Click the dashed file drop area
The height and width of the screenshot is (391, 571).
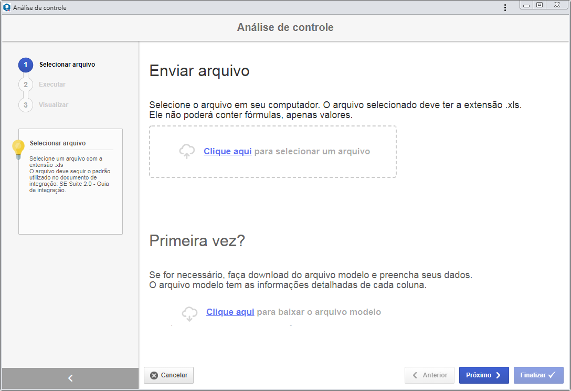pos(273,152)
